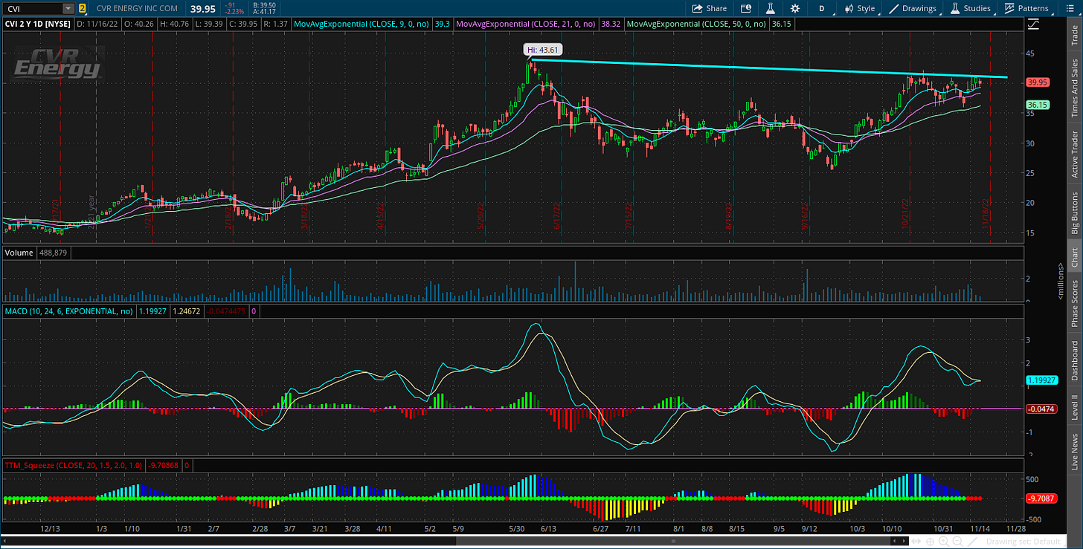Click the Share icon button

pyautogui.click(x=709, y=8)
